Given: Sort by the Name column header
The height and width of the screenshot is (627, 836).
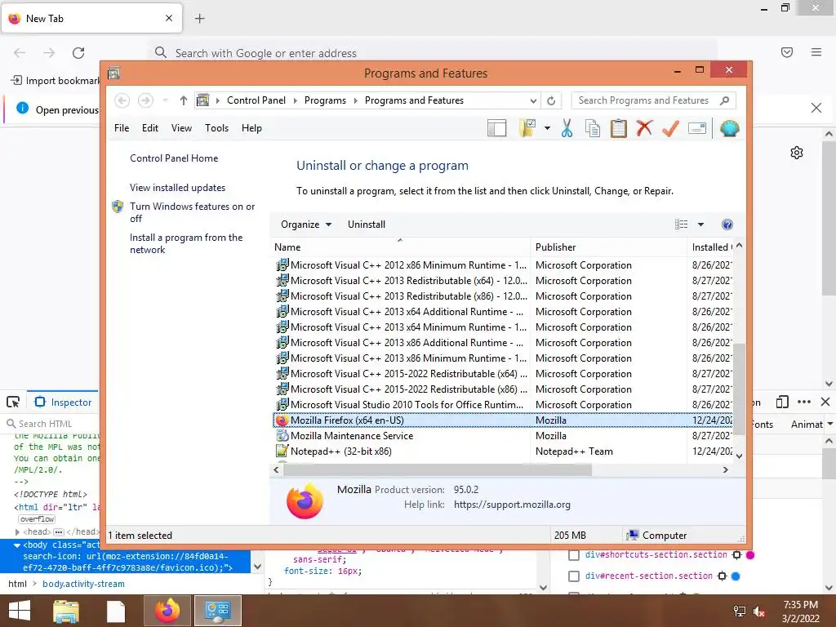Looking at the screenshot, I should point(400,247).
